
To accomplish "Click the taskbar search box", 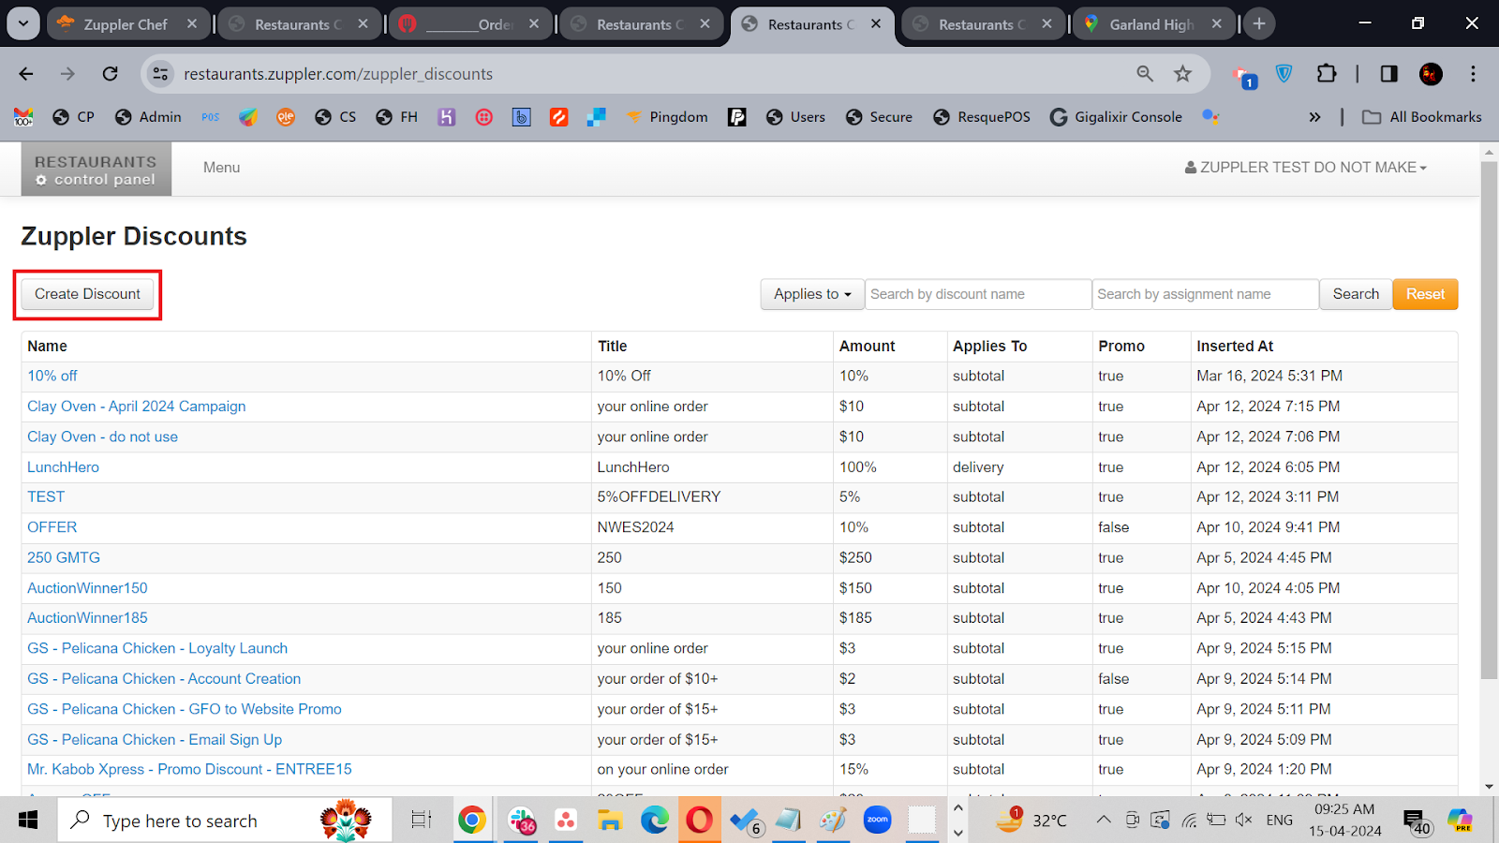I will [x=225, y=821].
